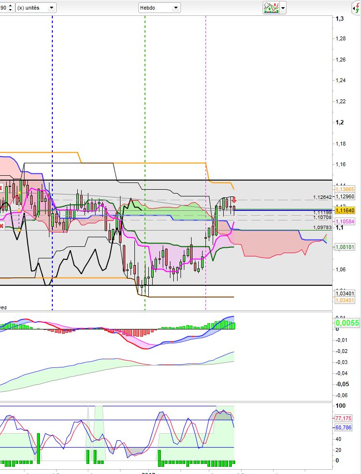Click the orange-bordered price label 1,03401

345,300
